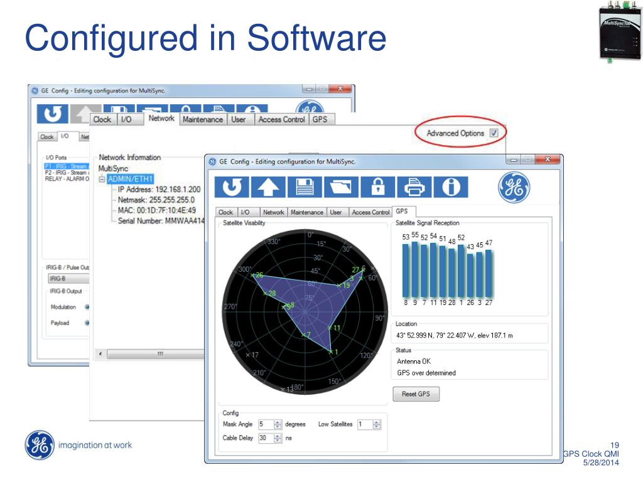Click the info icon in the front window toolbar

tap(451, 187)
